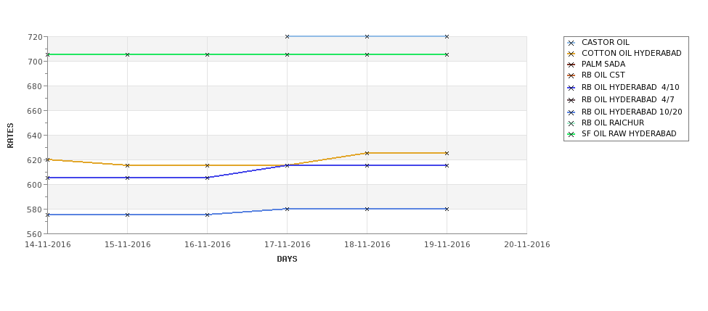Click the DAYS axis title

coord(287,260)
